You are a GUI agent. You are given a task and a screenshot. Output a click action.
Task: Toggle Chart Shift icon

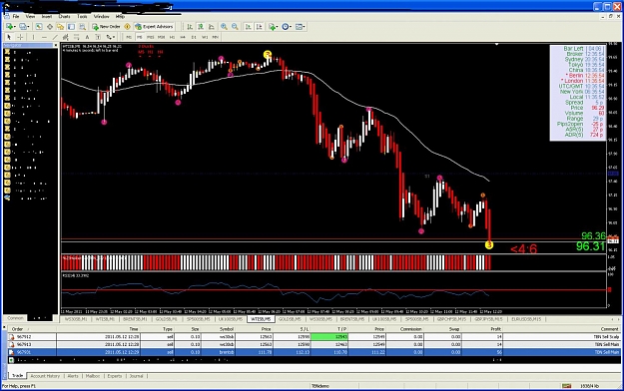[259, 27]
